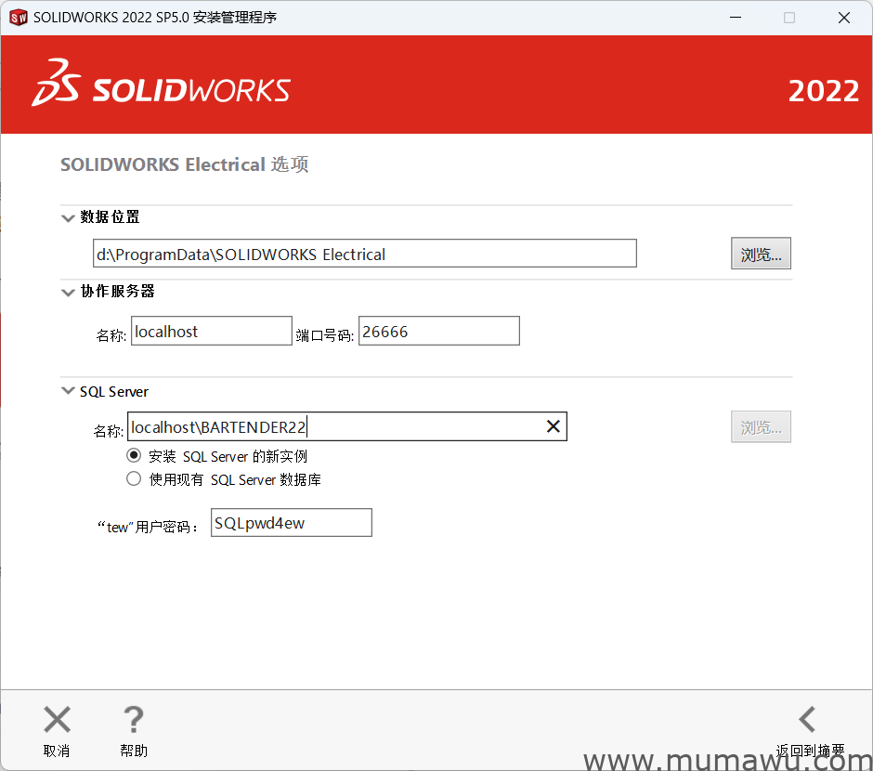Click the tew 用户密码 password field
Viewport: 873px width, 771px height.
[291, 522]
